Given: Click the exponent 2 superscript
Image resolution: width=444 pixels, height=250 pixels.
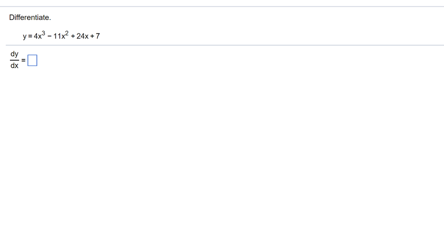Looking at the screenshot, I should (x=68, y=33).
